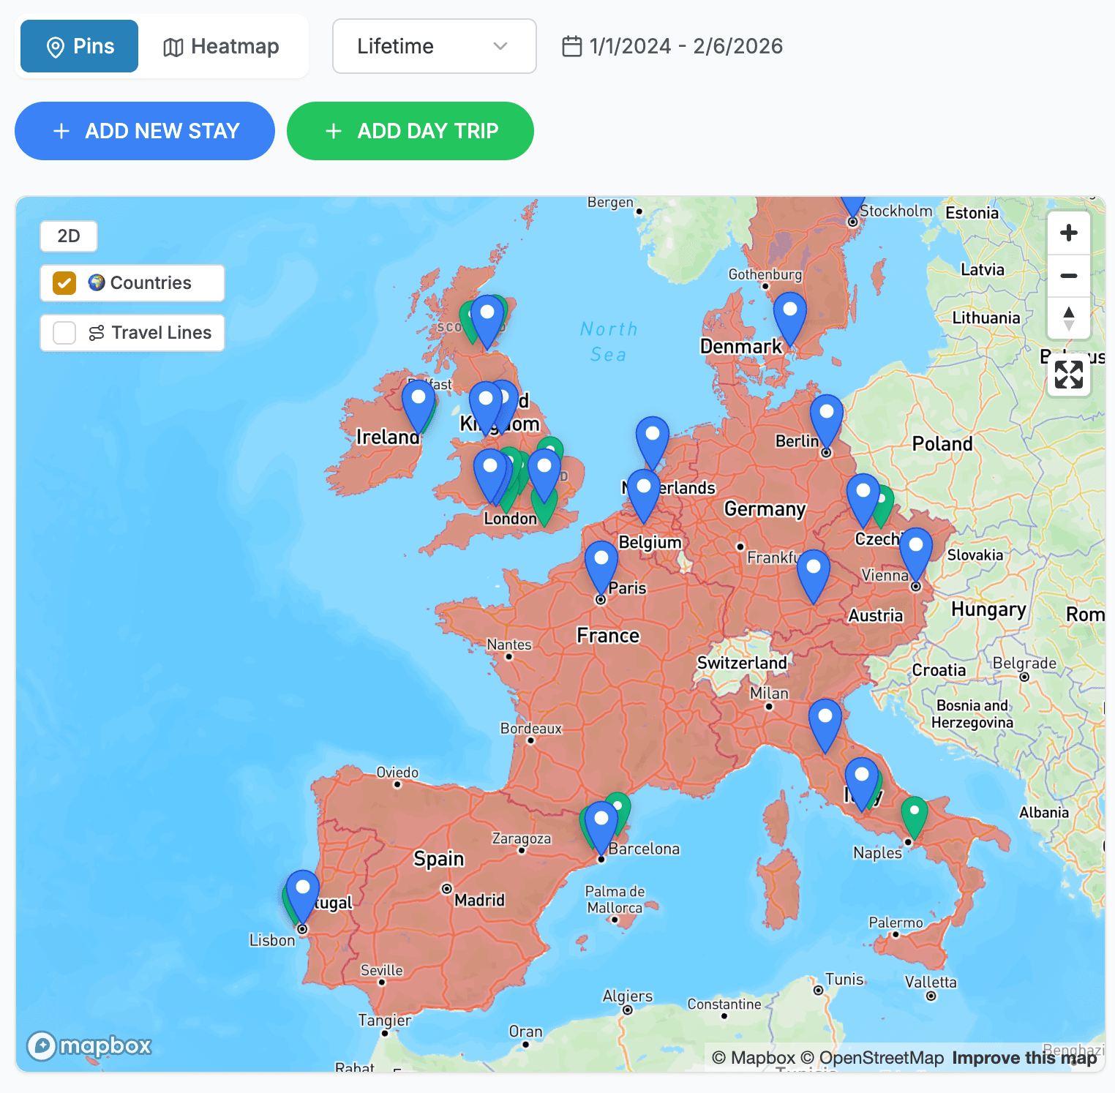Viewport: 1115px width, 1093px height.
Task: Zoom in with the map plus button
Action: pyautogui.click(x=1068, y=233)
